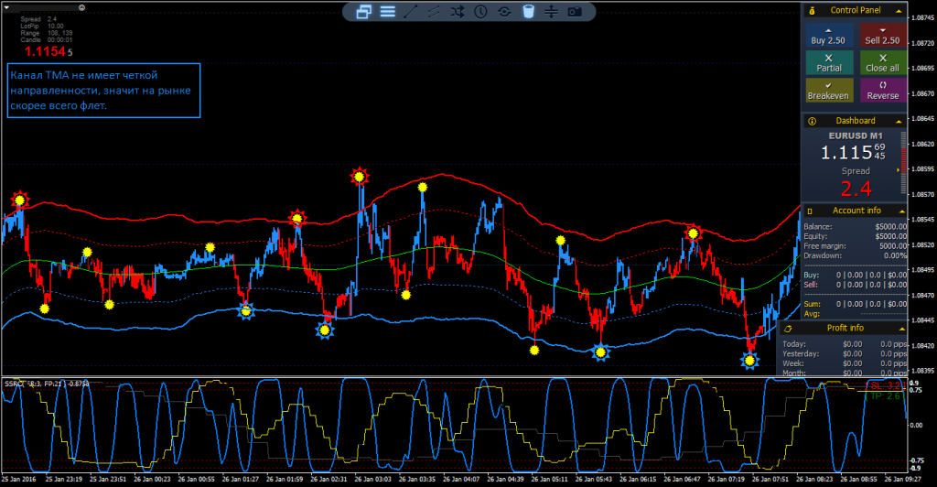Click the clock icon in toolbar
The width and height of the screenshot is (937, 487).
[x=481, y=12]
